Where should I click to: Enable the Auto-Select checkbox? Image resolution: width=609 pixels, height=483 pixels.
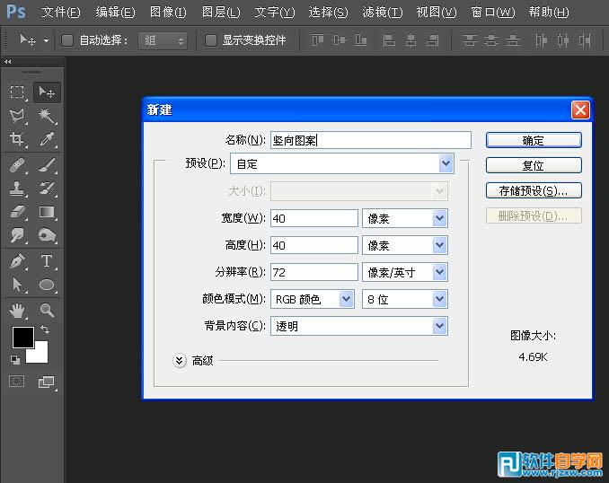click(x=67, y=40)
